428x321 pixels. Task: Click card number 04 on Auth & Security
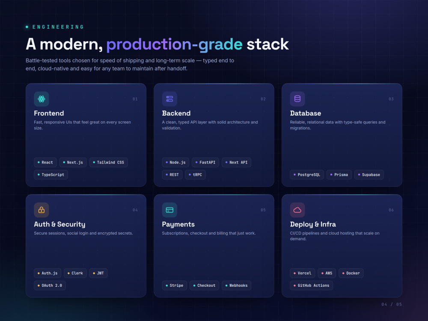[135, 210]
